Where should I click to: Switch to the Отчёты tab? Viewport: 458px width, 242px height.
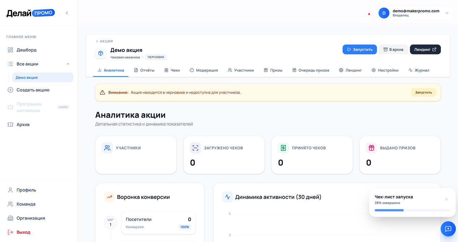click(144, 70)
